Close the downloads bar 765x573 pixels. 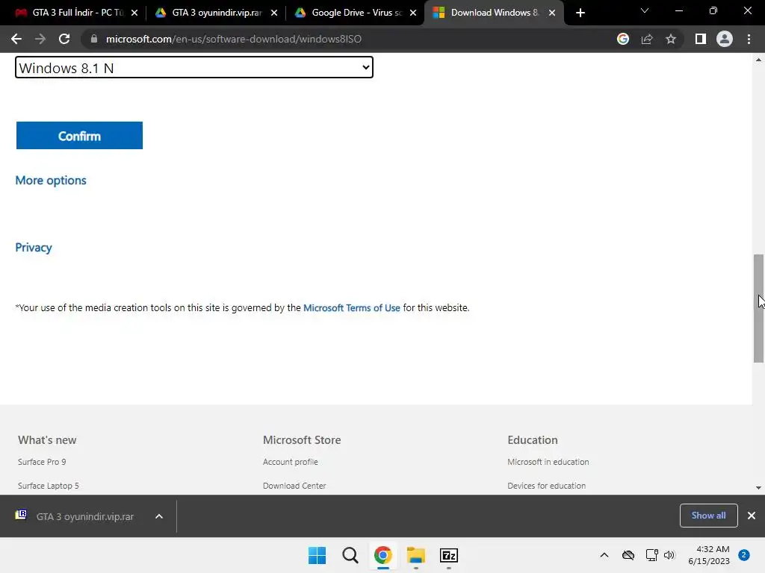pyautogui.click(x=752, y=516)
